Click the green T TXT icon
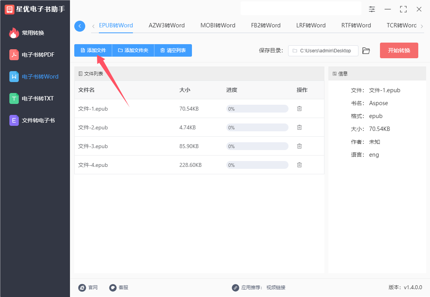Viewport: 430px width, 297px height. 14,98
